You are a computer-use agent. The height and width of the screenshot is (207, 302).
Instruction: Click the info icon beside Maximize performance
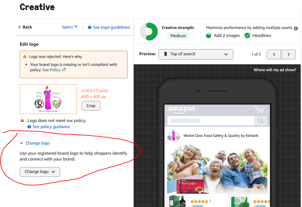296,28
